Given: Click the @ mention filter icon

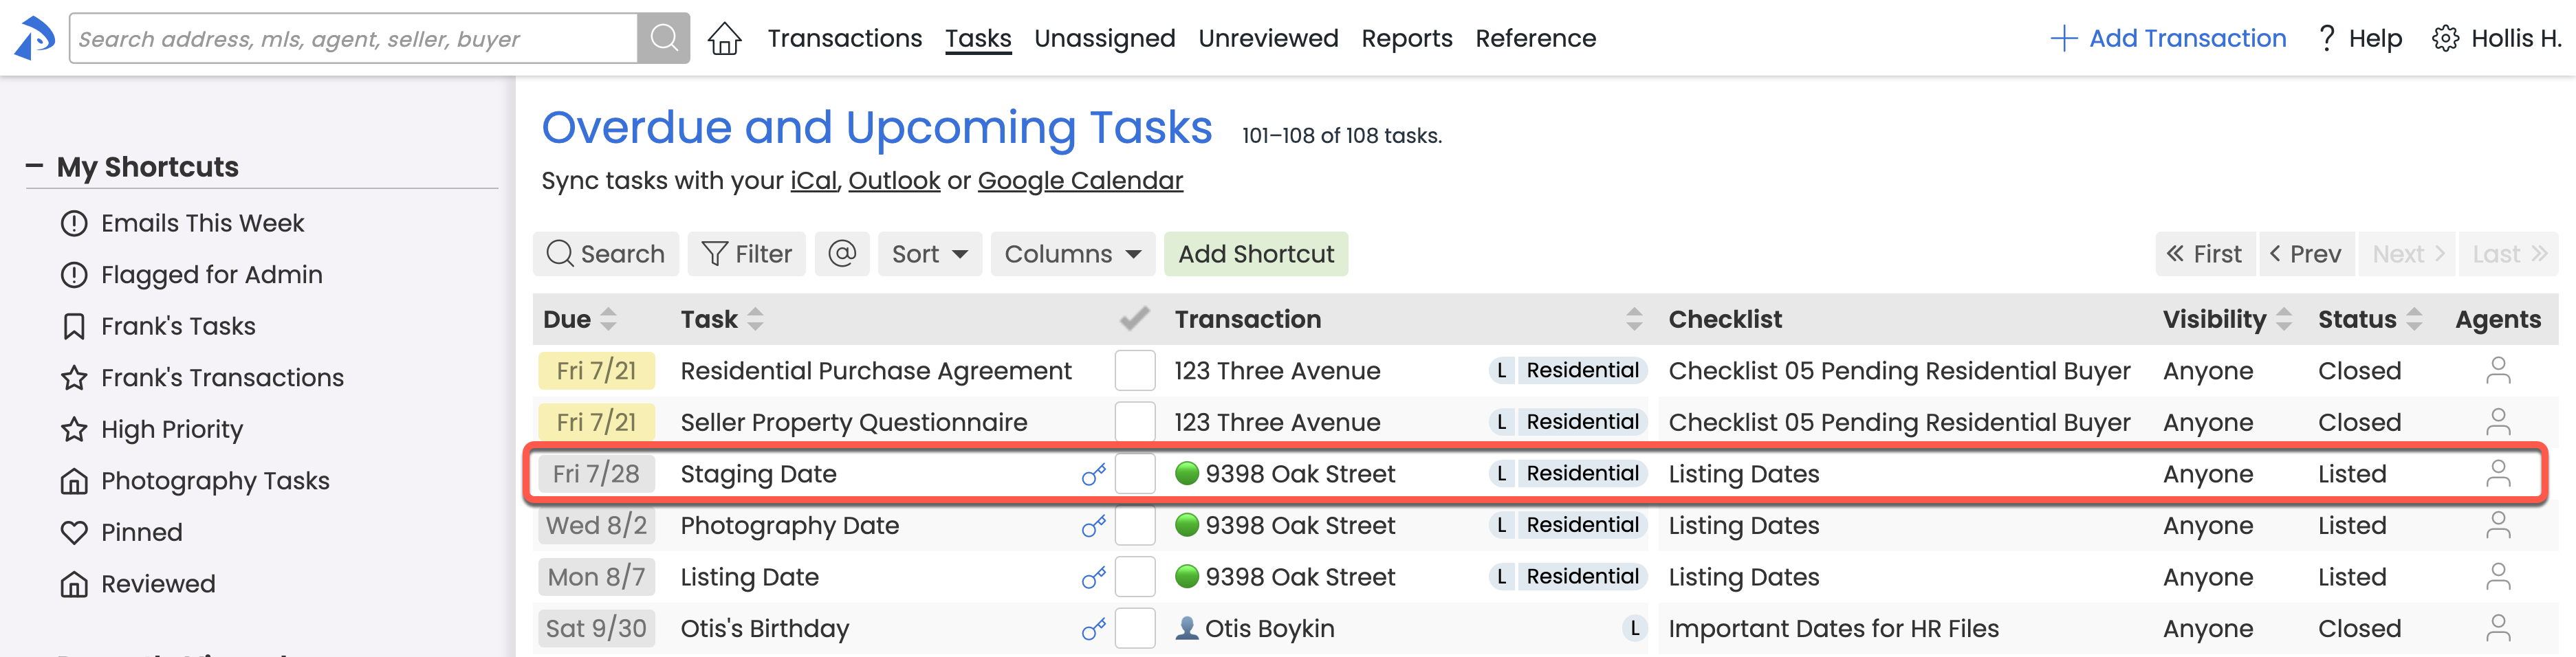Looking at the screenshot, I should (842, 254).
